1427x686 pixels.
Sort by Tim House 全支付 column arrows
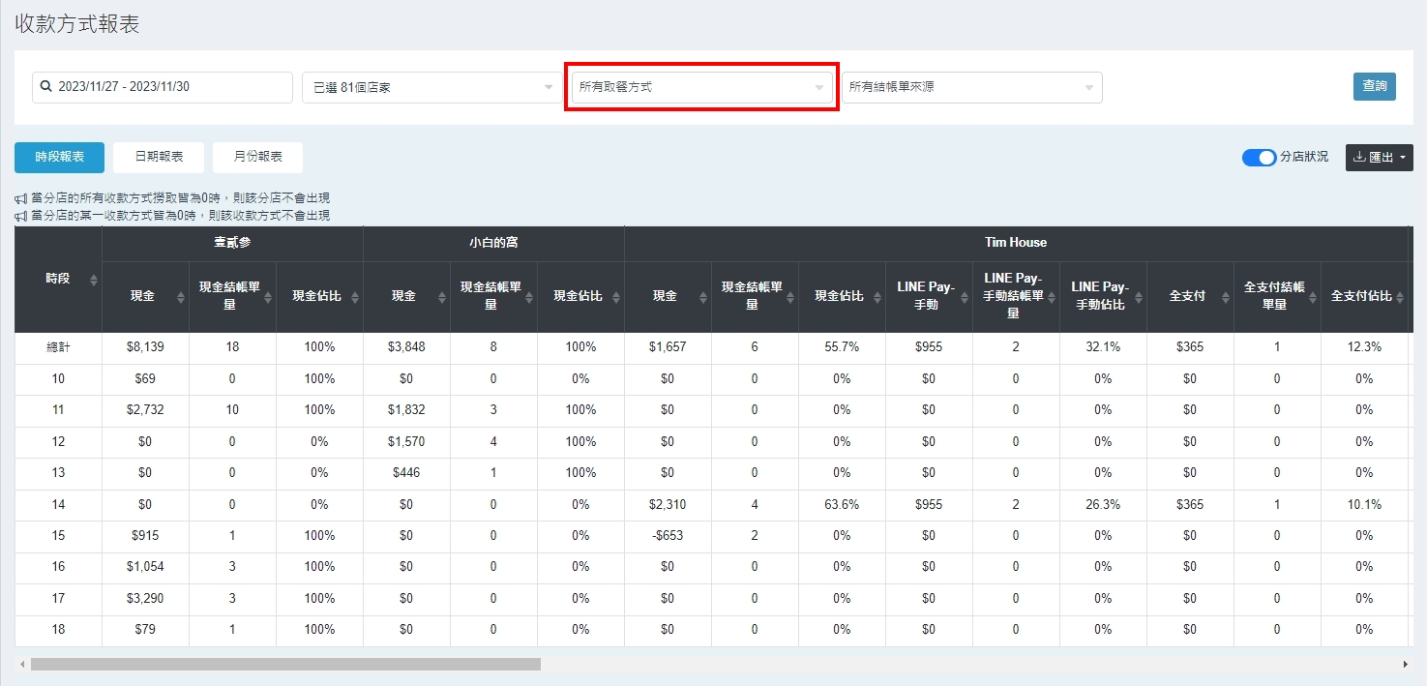coord(1226,297)
